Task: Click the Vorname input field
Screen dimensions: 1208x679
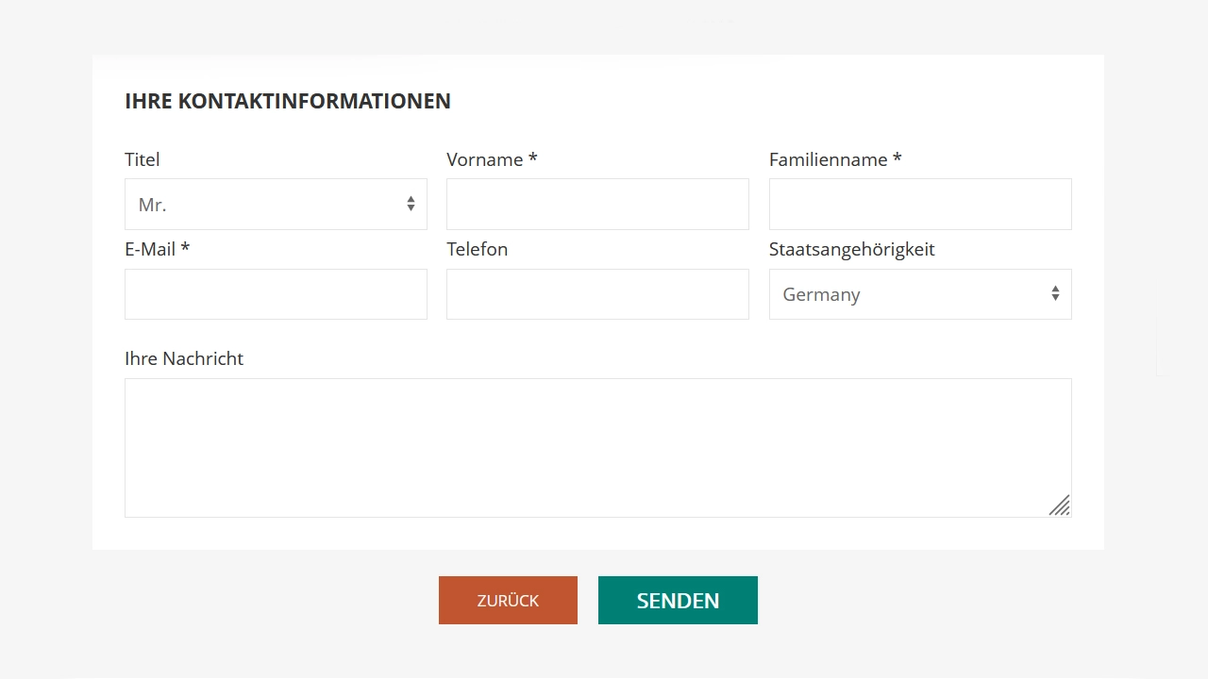Action: [597, 204]
